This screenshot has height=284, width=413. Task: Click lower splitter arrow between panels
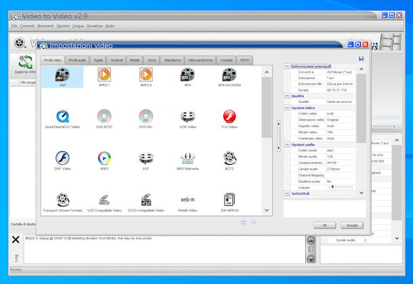point(279,148)
